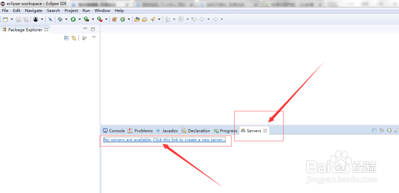
Task: Open the New wizard dropdown arrow
Action: [12, 19]
